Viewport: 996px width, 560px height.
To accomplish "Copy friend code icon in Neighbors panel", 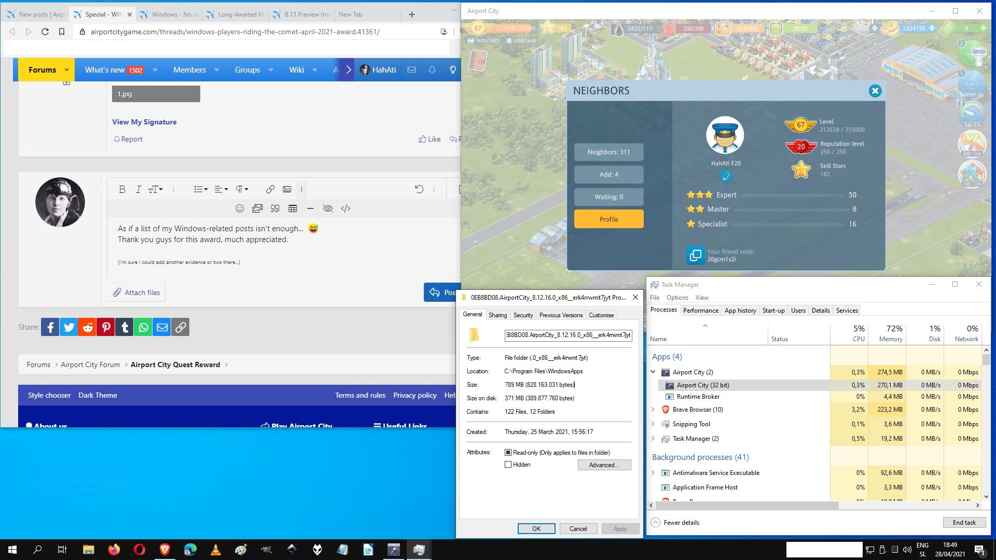I will (695, 255).
